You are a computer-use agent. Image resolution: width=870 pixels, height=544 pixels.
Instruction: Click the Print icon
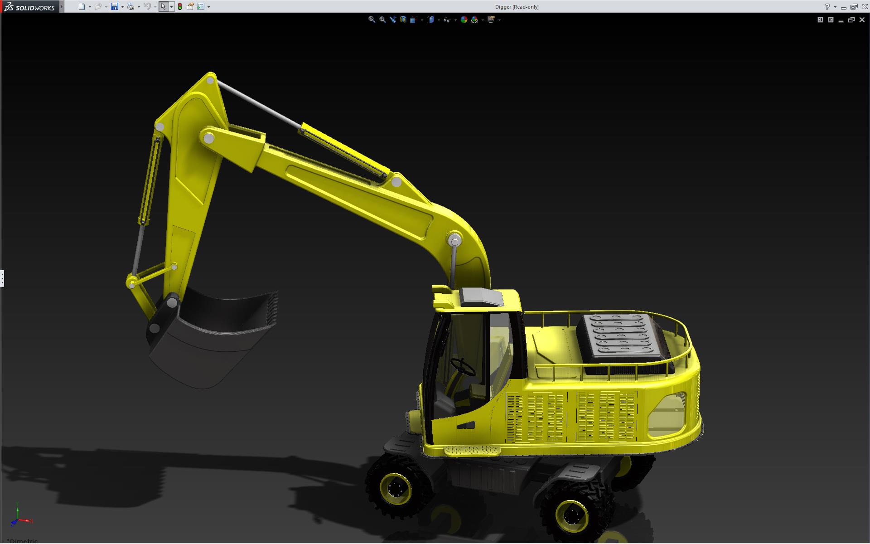[x=130, y=6]
